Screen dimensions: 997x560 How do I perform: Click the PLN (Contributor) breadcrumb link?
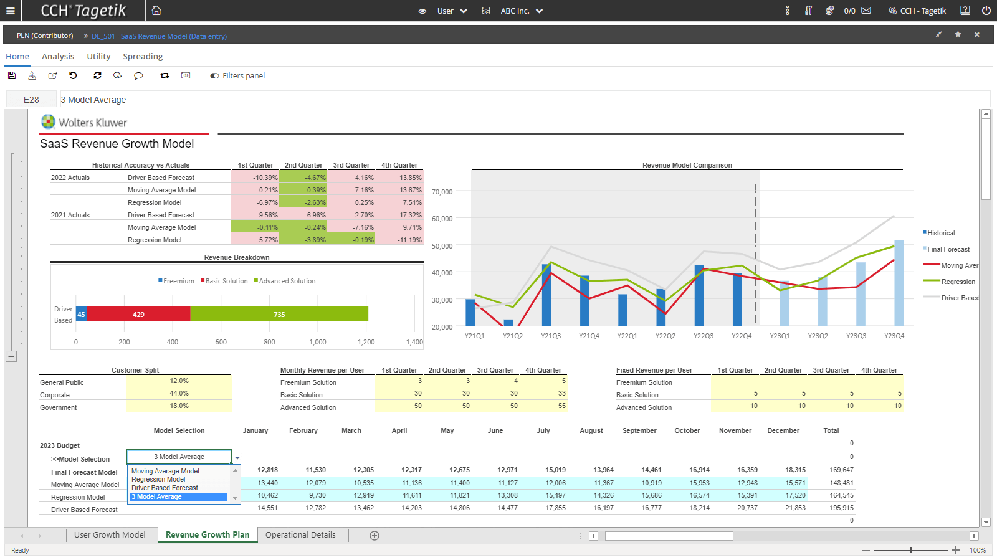click(x=45, y=36)
